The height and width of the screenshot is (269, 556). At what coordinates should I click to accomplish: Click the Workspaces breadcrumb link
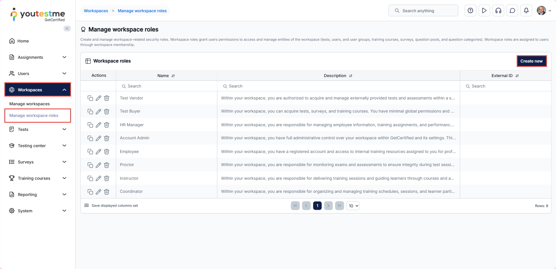[96, 11]
